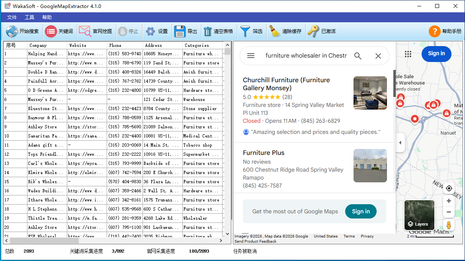Open the Google Maps hamburger menu
The image size is (465, 261).
(251, 56)
